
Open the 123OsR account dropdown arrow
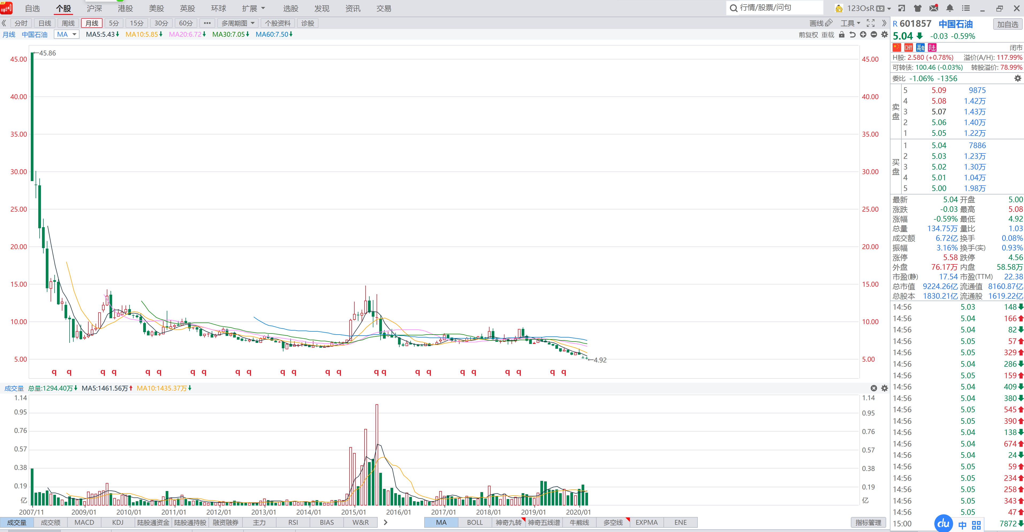[x=889, y=8]
